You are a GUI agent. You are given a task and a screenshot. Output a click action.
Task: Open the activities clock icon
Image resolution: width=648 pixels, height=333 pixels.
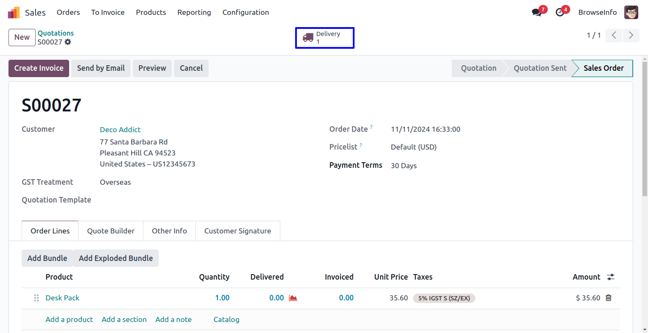point(560,12)
